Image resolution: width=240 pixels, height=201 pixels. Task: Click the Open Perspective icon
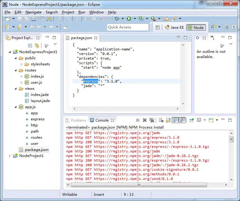point(158,27)
